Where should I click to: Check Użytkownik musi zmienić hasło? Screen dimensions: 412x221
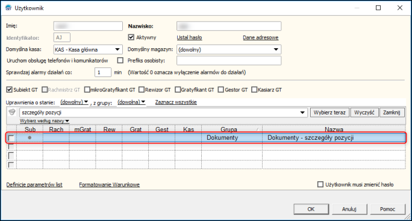pyautogui.click(x=320, y=184)
